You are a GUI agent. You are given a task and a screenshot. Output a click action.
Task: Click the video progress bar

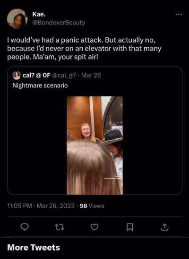113,179
